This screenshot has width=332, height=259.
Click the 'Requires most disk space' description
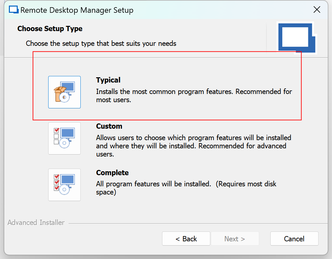click(x=186, y=188)
